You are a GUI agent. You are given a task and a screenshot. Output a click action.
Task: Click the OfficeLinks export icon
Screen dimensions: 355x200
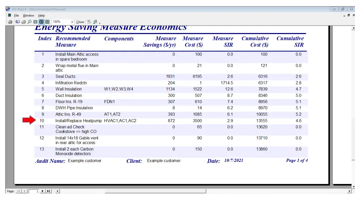pyautogui.click(x=95, y=22)
